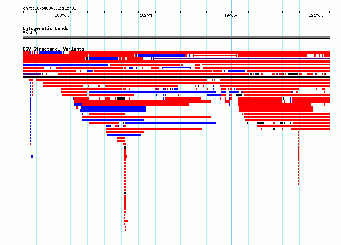The height and width of the screenshot is (245, 341).
Task: Click the wide red block near the dashed column's bottom
Action: pos(126,221)
